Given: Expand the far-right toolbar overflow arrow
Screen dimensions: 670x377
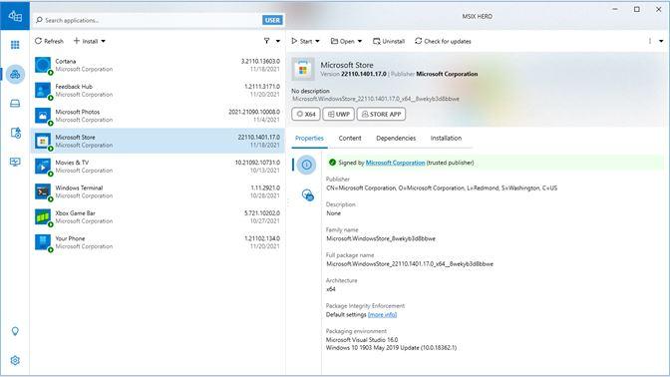Looking at the screenshot, I should click(661, 41).
